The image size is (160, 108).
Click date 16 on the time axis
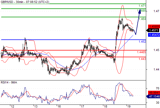pyautogui.click(x=59, y=106)
